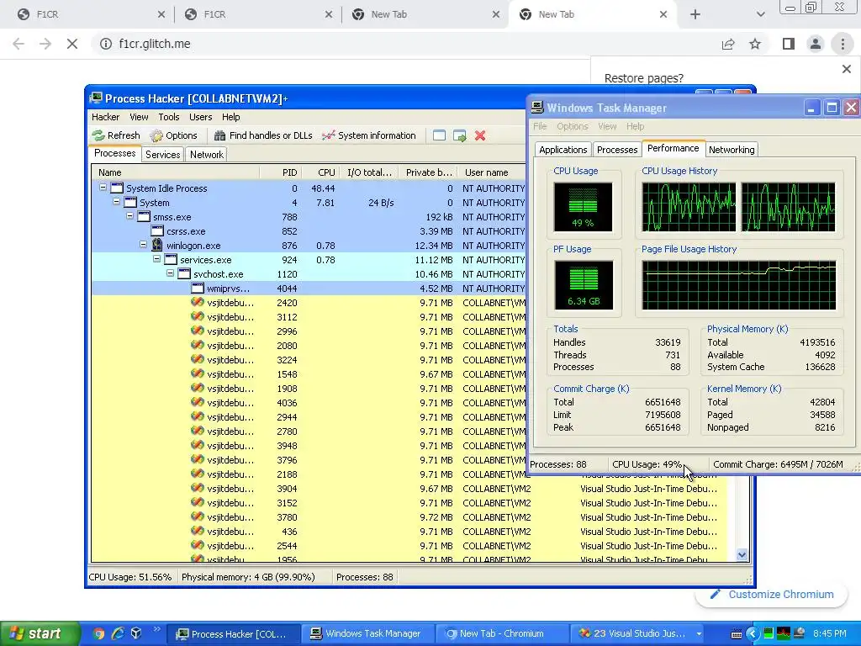
Task: Sort by the PID column header
Action: tap(281, 172)
